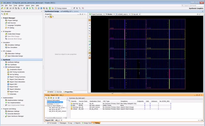Click Properties panel back arrow
The width and height of the screenshot is (205, 126).
point(46,17)
